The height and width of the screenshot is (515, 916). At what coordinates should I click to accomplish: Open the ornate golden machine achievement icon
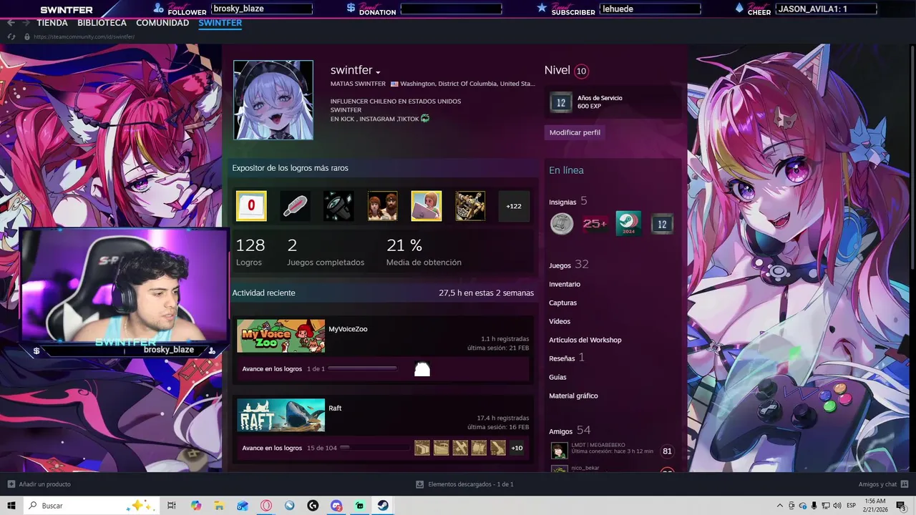470,206
